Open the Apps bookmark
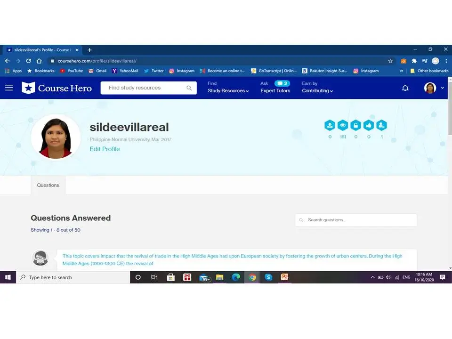 click(x=14, y=71)
